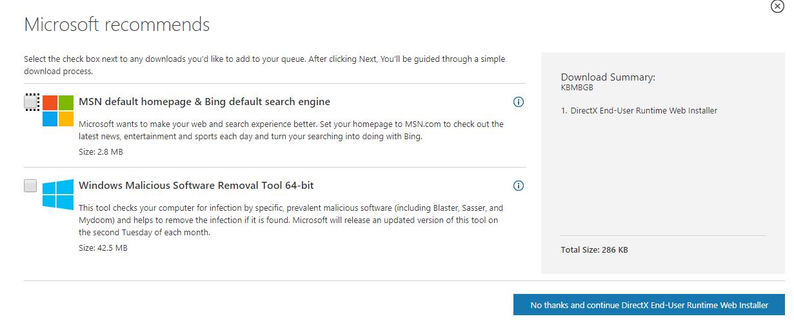Click the blue Windows logo icon
This screenshot has height=321, width=794.
point(58,195)
